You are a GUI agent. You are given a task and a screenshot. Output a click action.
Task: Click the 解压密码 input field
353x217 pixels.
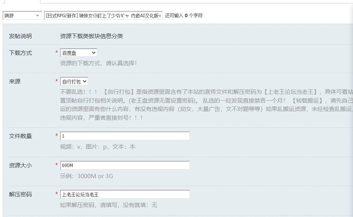[125, 194]
